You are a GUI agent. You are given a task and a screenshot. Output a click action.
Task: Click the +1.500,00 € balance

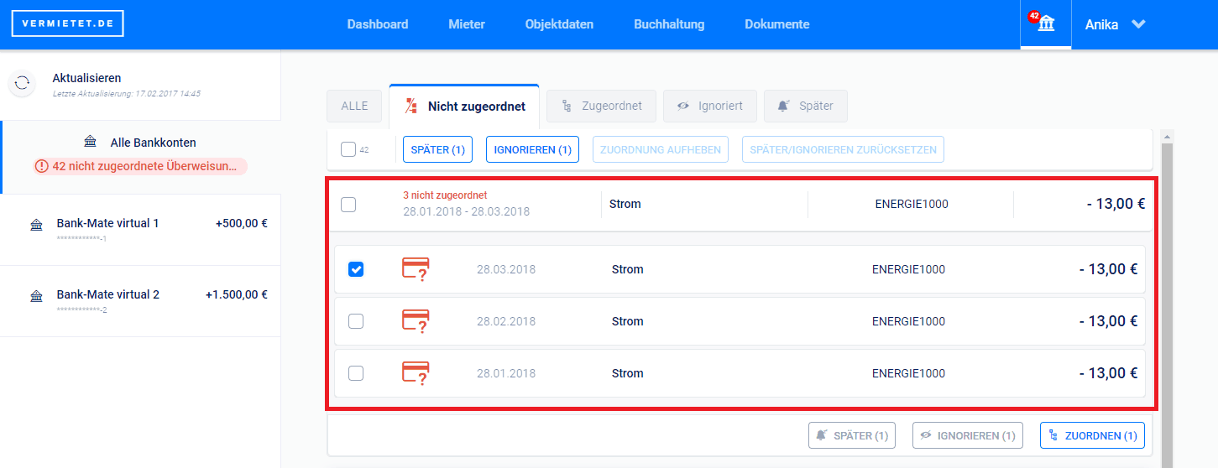click(236, 294)
